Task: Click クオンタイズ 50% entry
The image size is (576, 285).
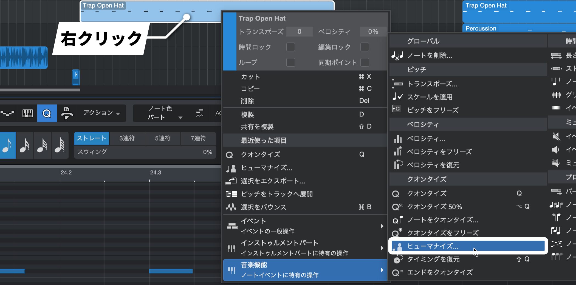Action: pyautogui.click(x=434, y=207)
